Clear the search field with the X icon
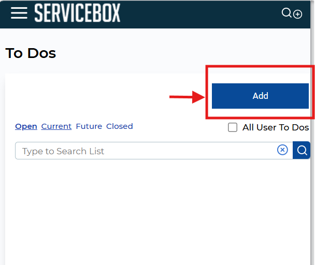Viewport: 315px width, 265px height. pos(282,150)
